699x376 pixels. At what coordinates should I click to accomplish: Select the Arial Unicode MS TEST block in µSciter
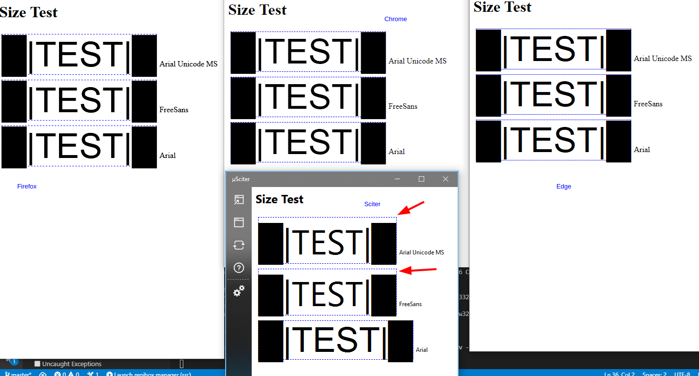(x=327, y=242)
